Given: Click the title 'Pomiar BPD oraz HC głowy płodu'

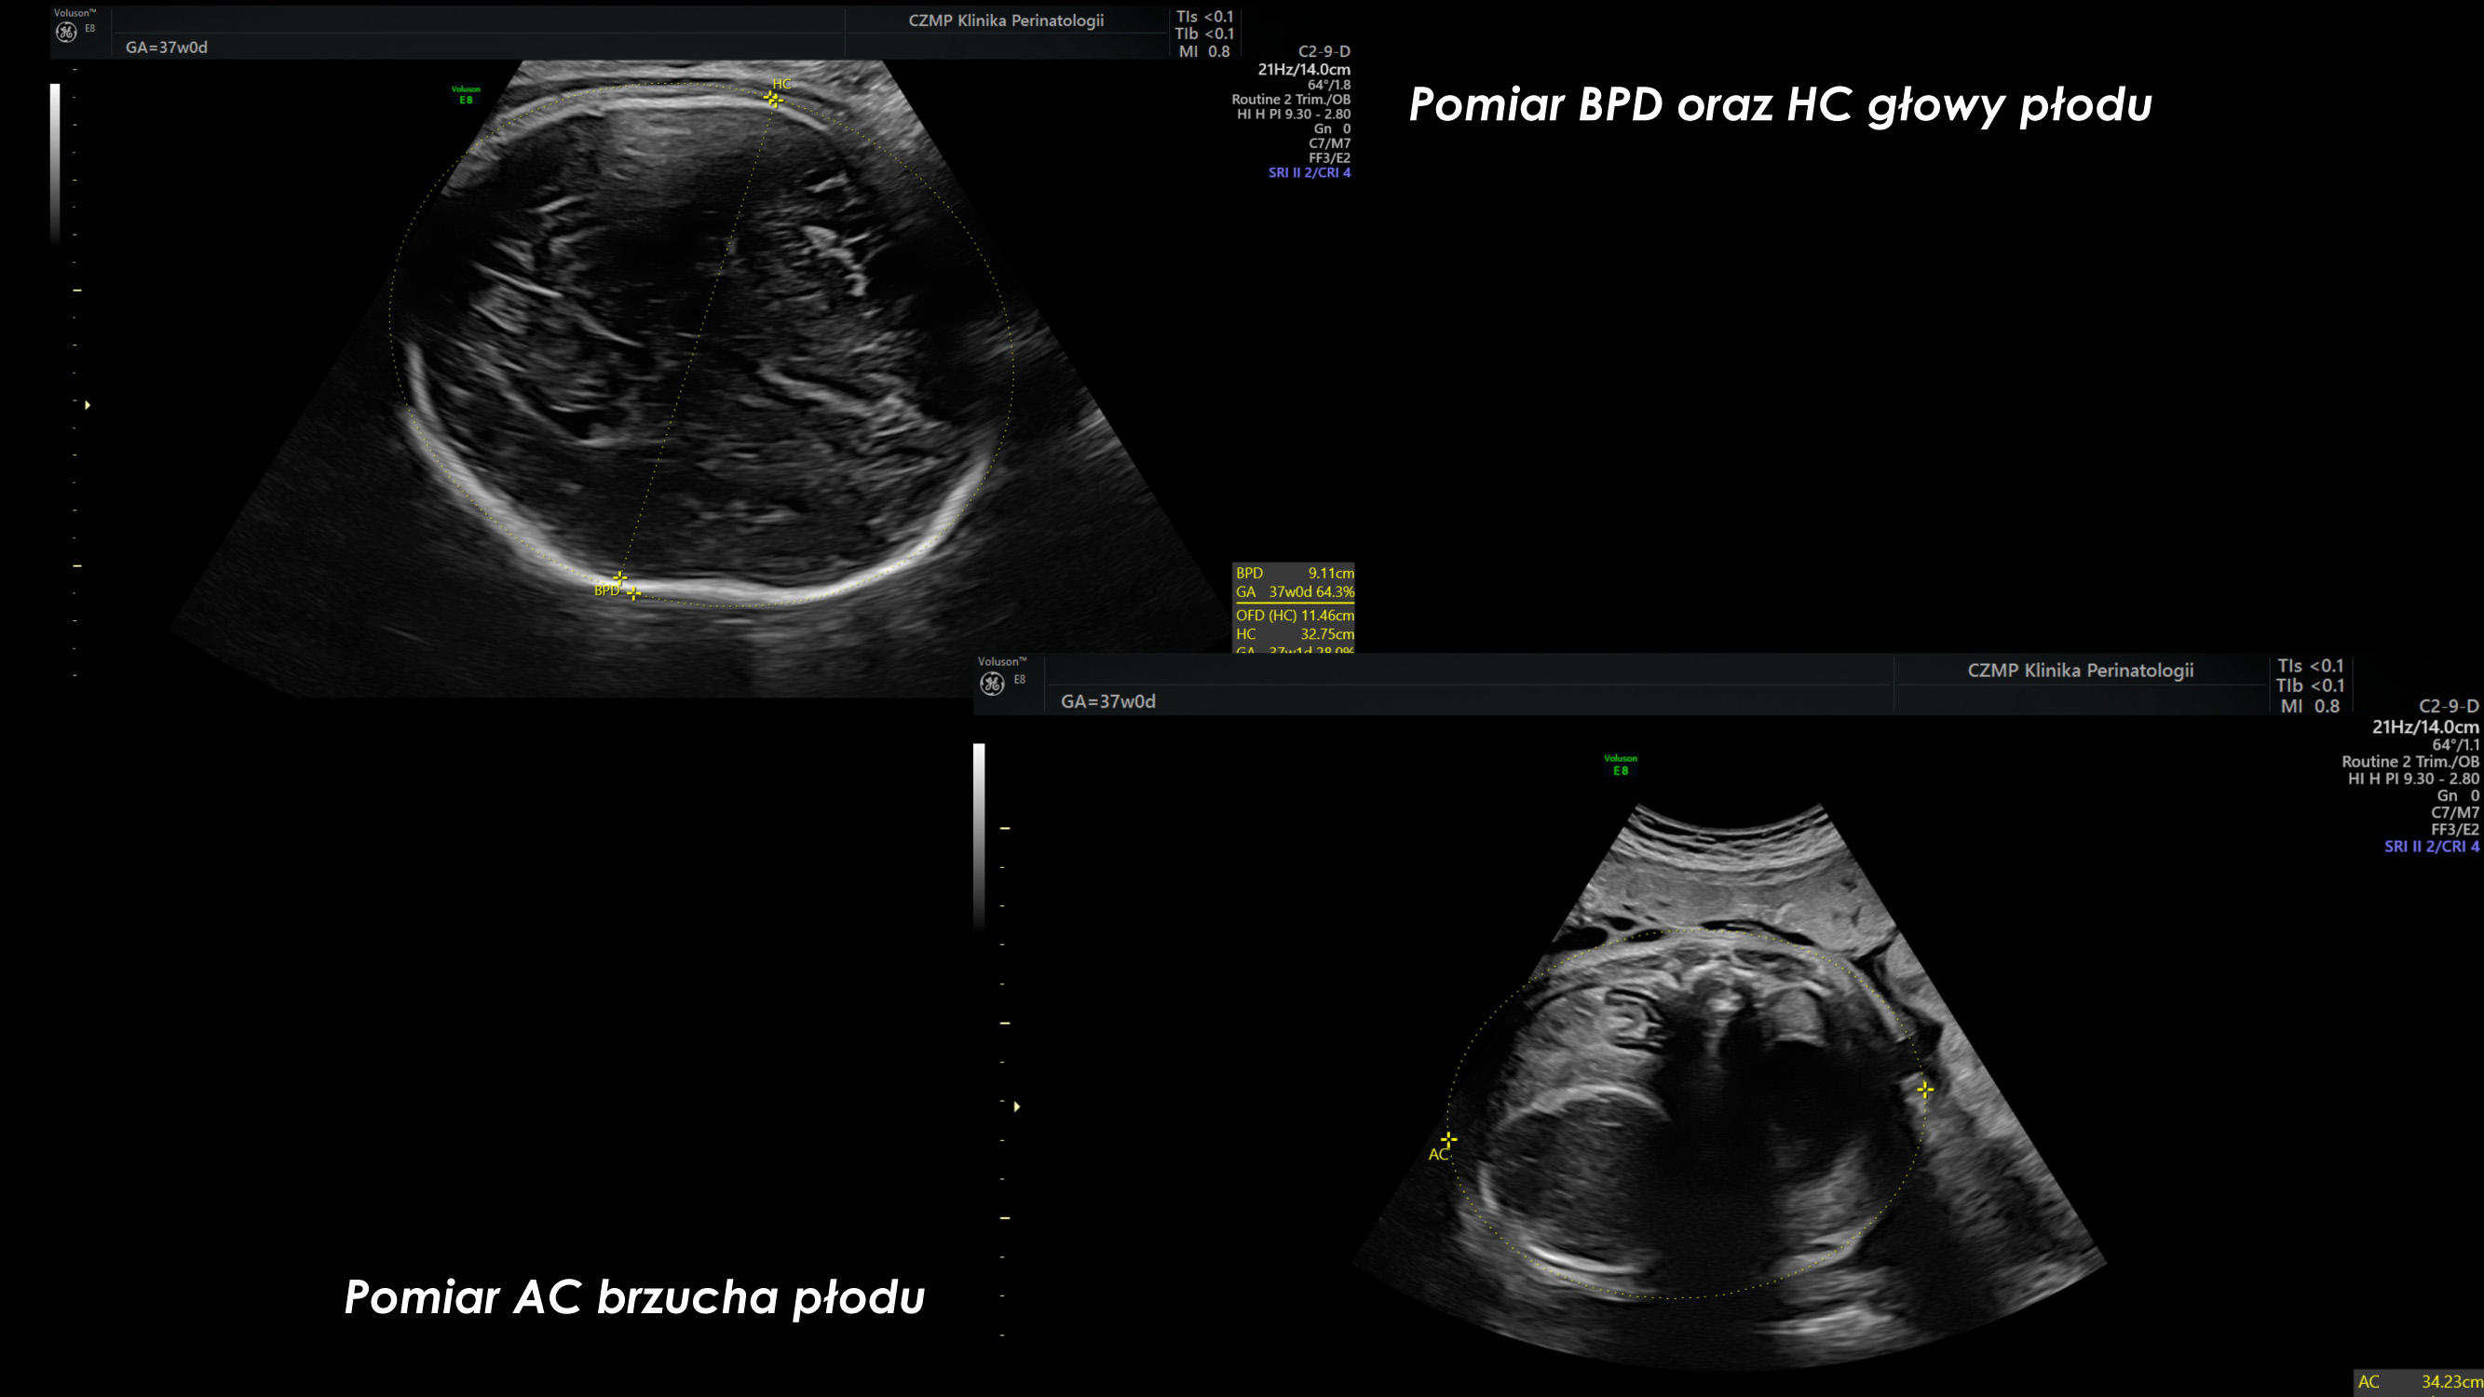Looking at the screenshot, I should click(1780, 104).
